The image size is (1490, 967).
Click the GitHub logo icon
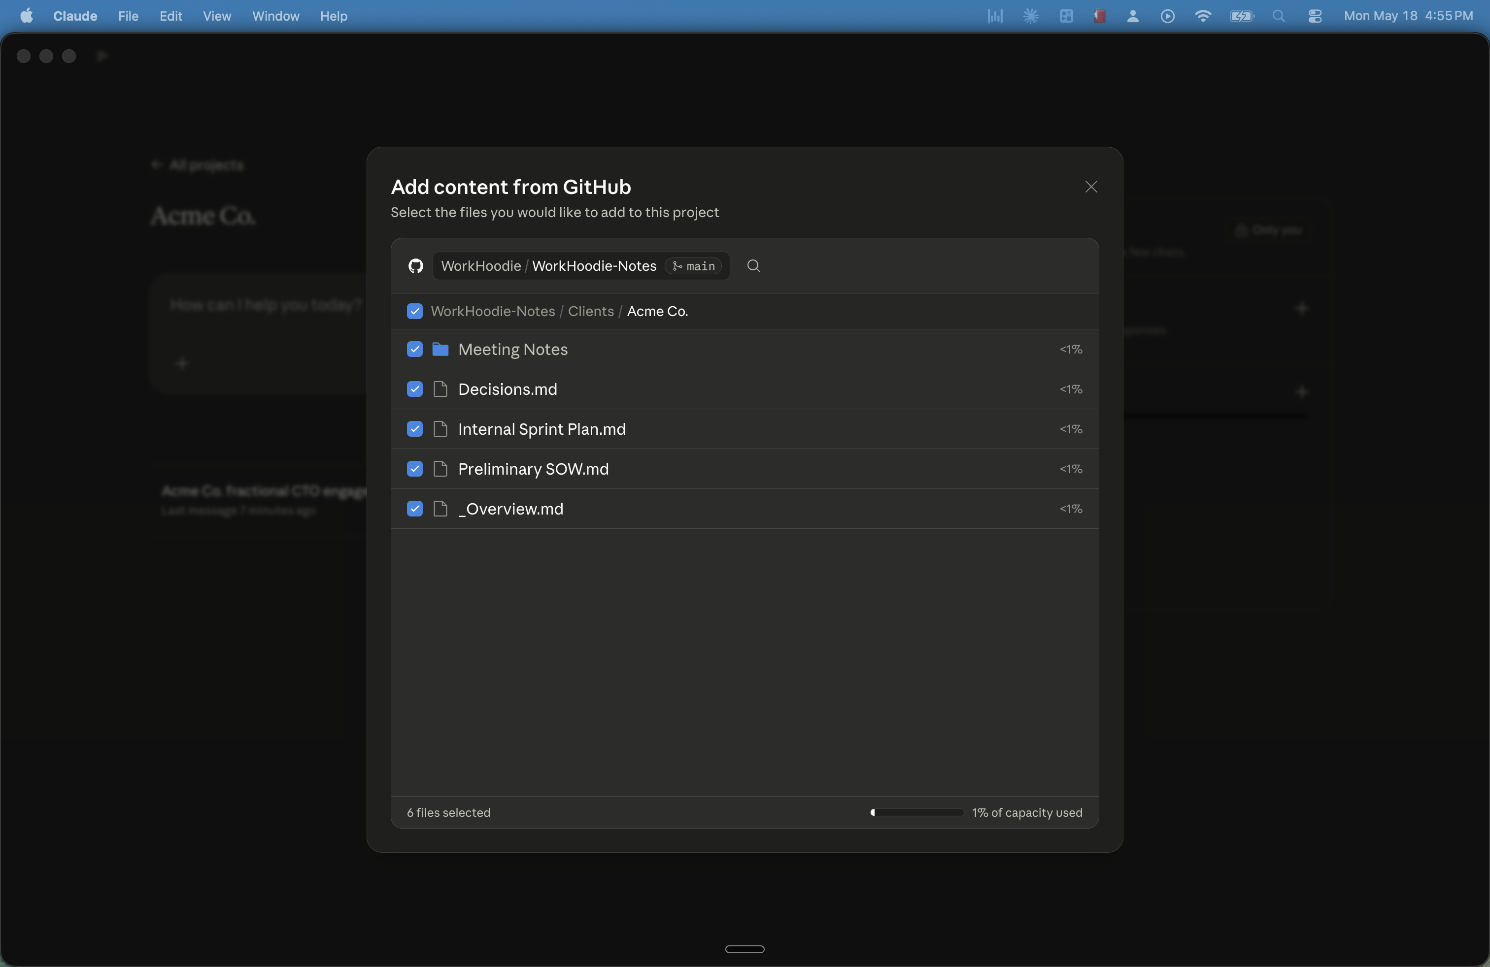416,266
